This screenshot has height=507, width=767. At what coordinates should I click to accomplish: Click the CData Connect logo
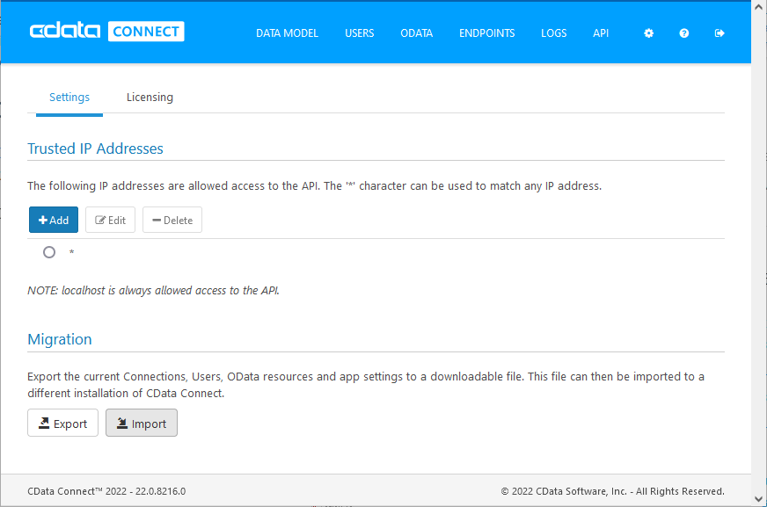click(106, 32)
